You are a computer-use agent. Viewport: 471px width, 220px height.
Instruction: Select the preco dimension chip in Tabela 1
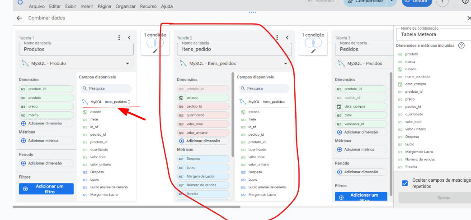[46, 106]
